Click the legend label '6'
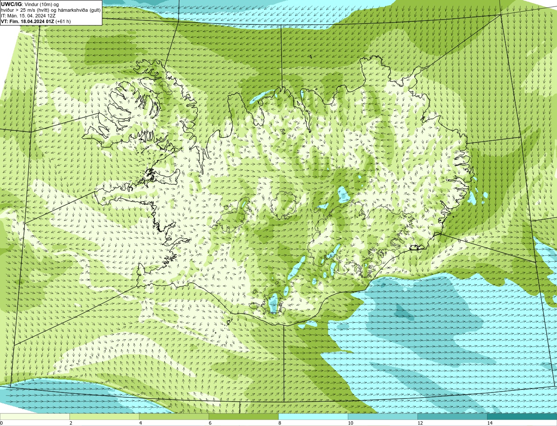This screenshot has width=557, height=426. point(210,423)
